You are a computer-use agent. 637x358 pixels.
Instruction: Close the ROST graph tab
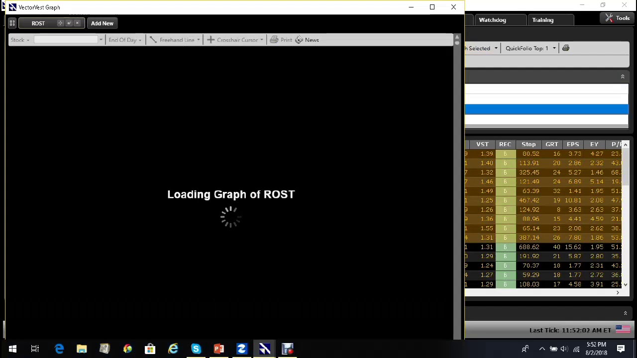coord(77,23)
